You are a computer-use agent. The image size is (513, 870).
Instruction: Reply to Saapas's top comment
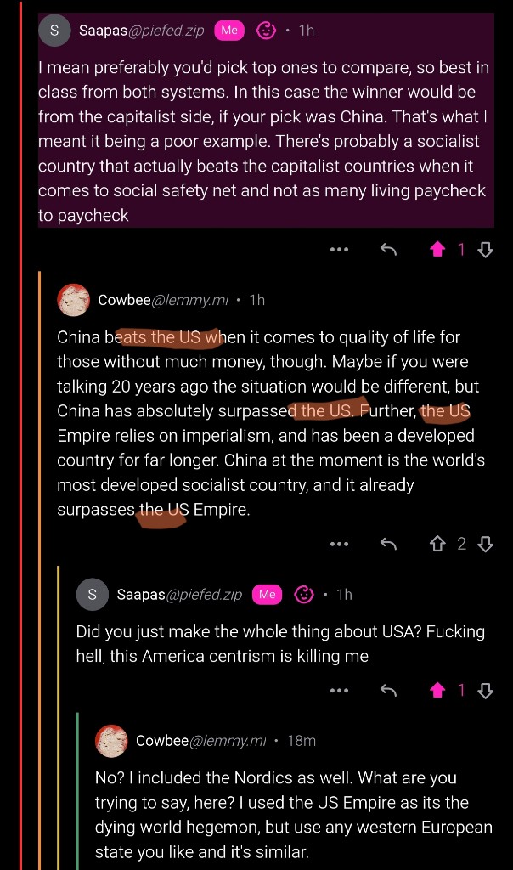pyautogui.click(x=388, y=251)
